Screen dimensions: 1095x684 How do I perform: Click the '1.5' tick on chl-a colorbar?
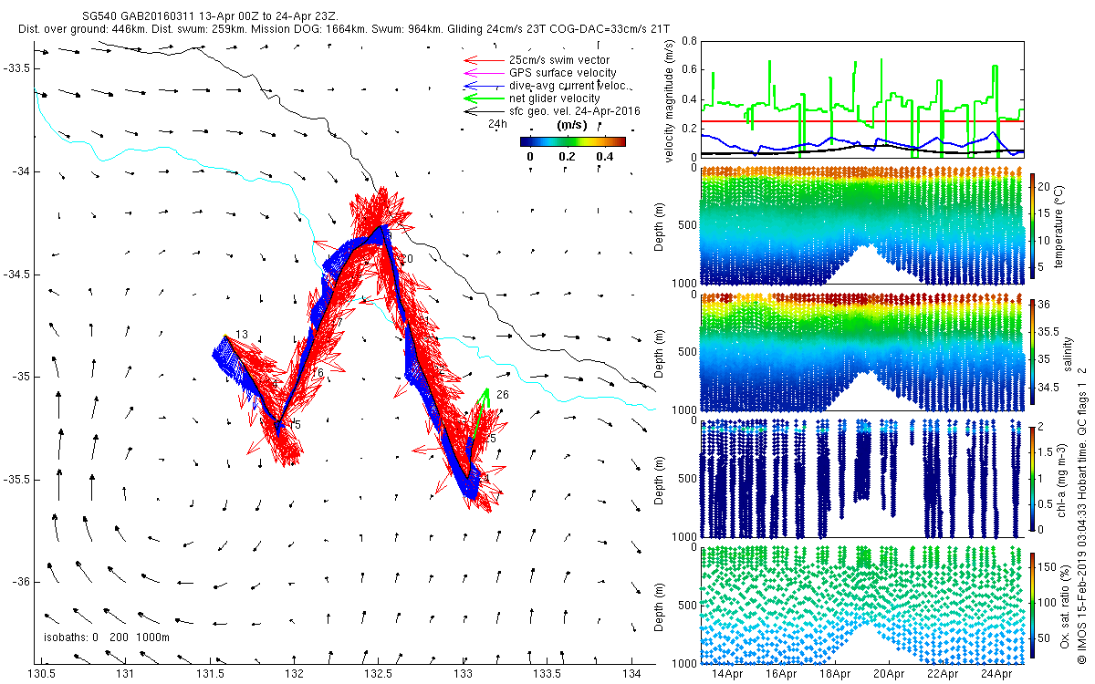pyautogui.click(x=1048, y=452)
